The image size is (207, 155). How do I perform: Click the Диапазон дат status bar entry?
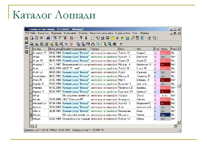(47, 130)
